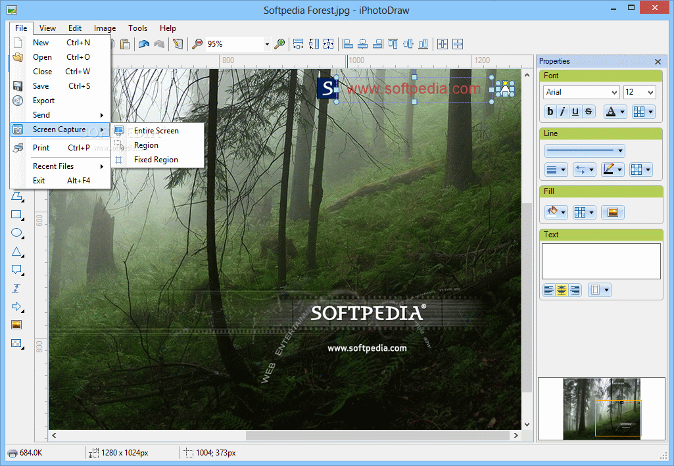
Task: Select the rectangle shape tool
Action: [17, 215]
